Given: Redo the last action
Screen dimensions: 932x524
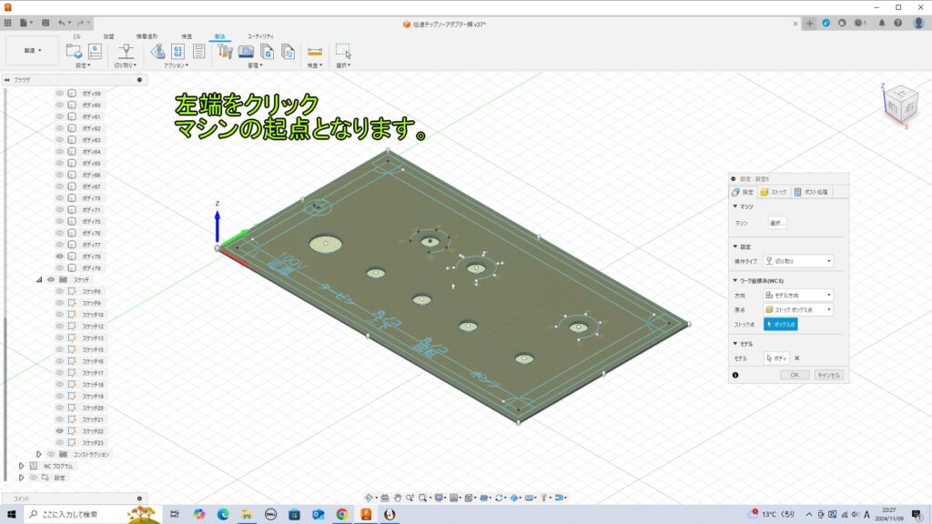Looking at the screenshot, I should 80,23.
